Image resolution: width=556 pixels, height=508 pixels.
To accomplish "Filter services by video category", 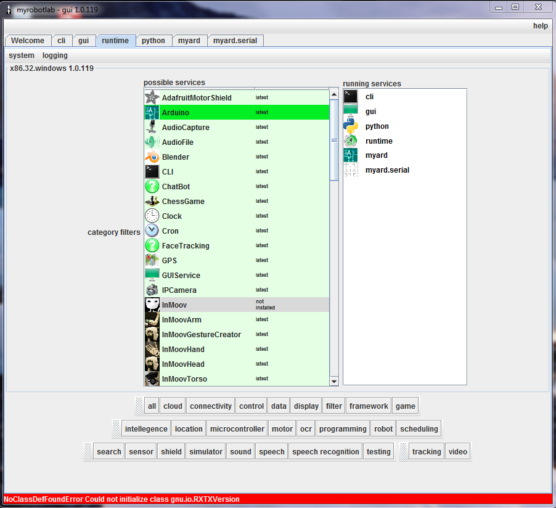I will [458, 452].
